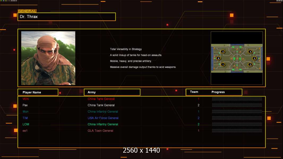
Task: Select player Mon in the list
Action: coord(25,112)
